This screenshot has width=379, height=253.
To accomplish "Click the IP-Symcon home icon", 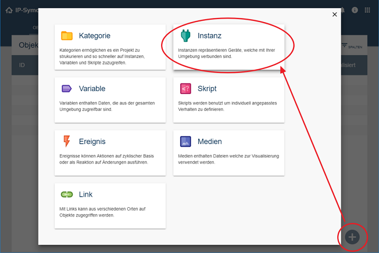I will (9, 10).
